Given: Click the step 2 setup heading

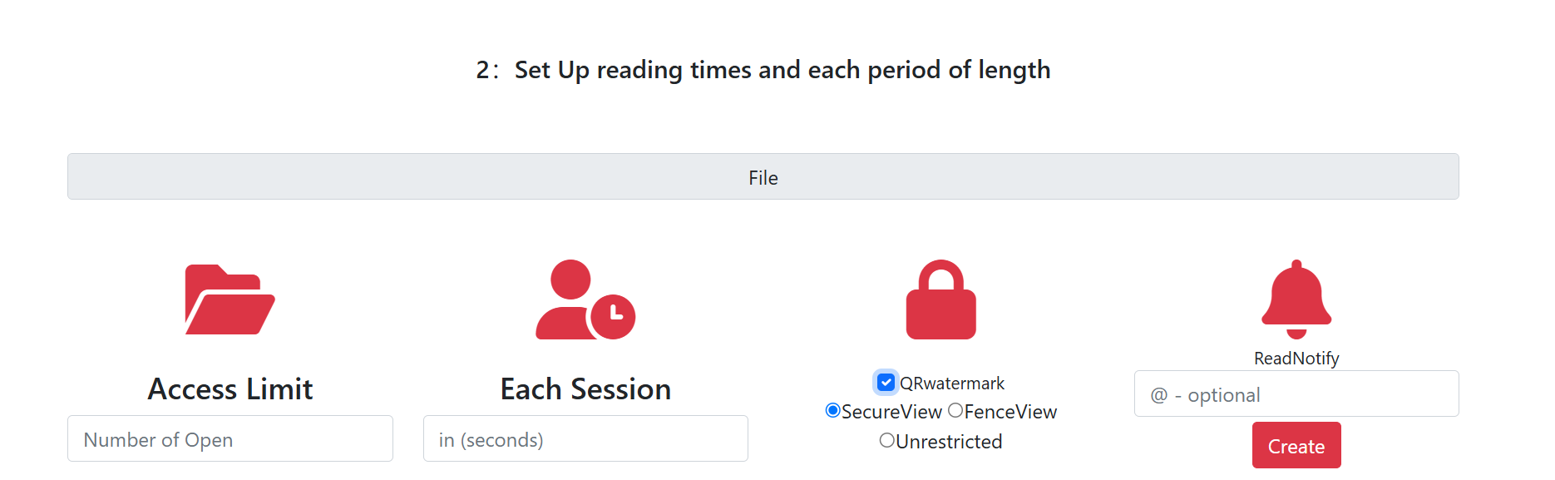Looking at the screenshot, I should click(x=763, y=70).
